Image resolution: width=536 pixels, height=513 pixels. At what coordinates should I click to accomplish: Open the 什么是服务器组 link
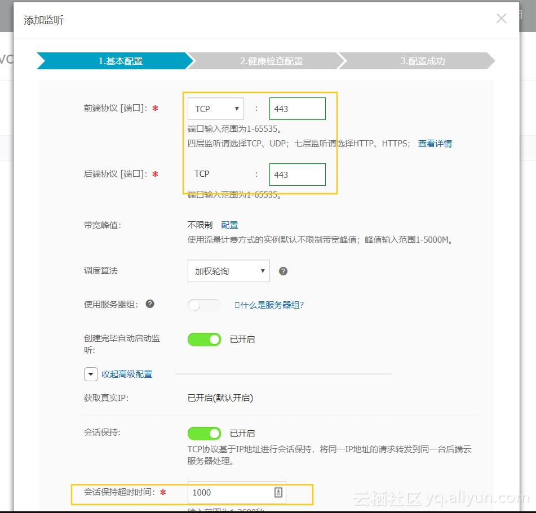point(269,305)
